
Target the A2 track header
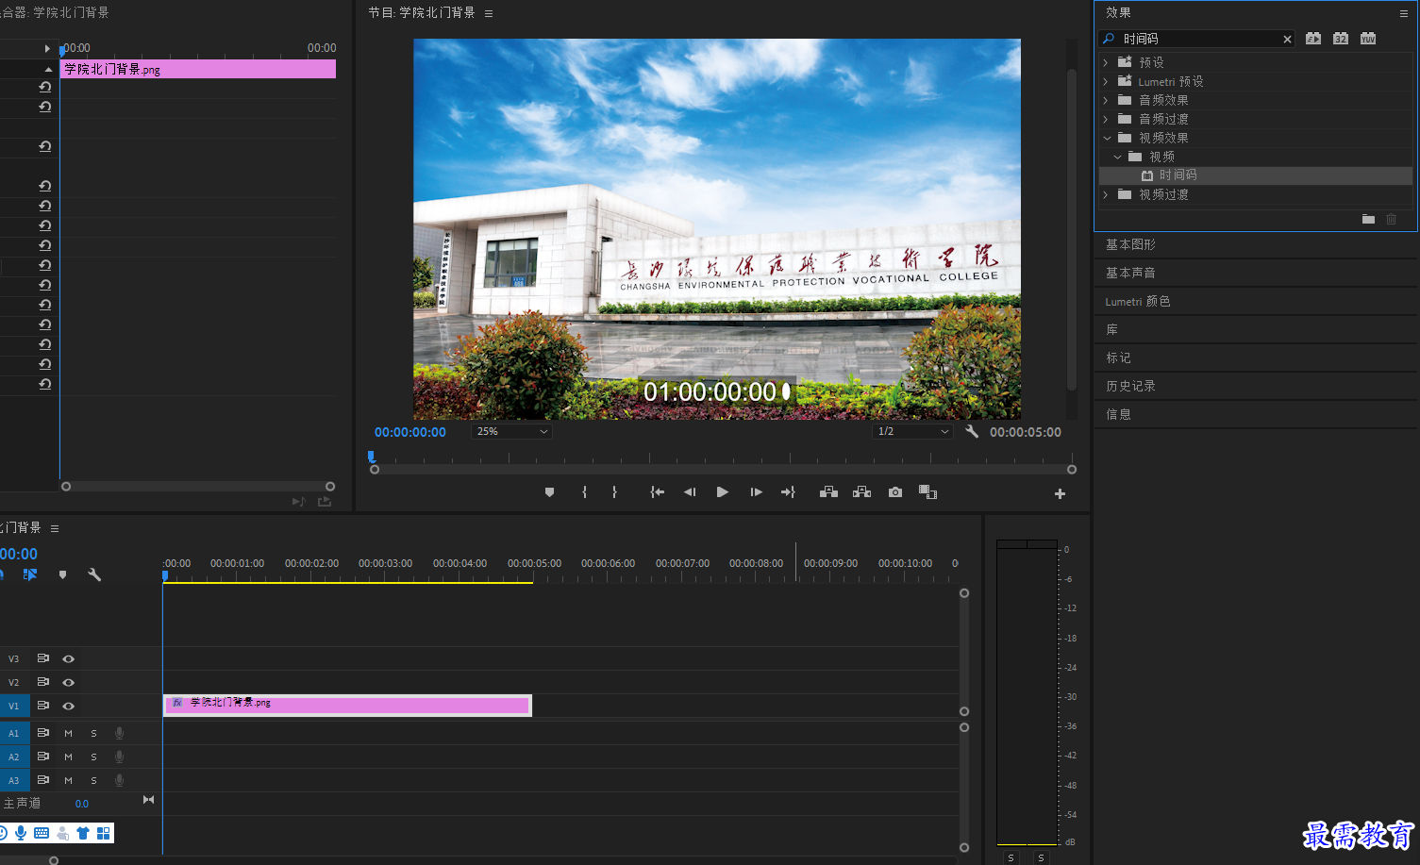click(13, 757)
